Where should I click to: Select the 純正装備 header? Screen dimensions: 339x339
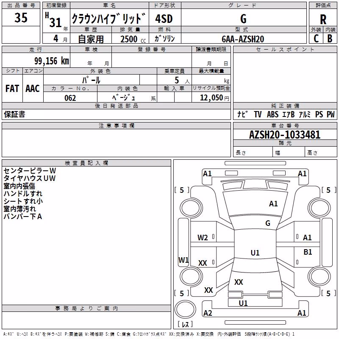[x=285, y=106]
